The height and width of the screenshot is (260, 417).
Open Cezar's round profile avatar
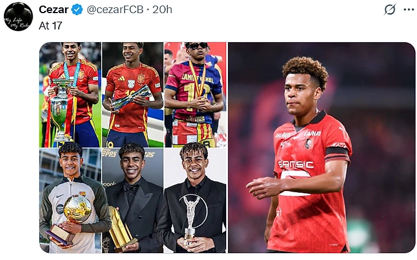pyautogui.click(x=18, y=17)
